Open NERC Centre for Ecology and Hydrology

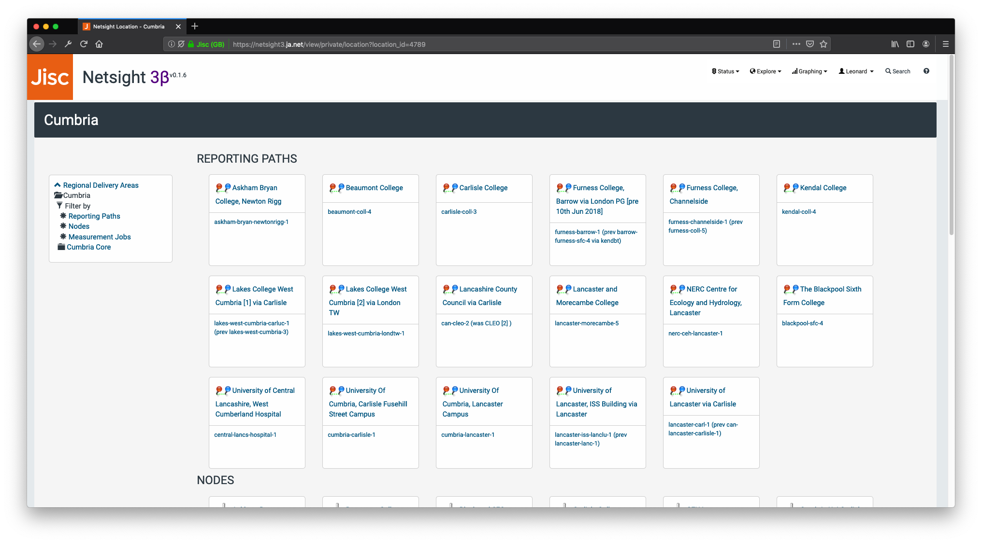tap(706, 301)
